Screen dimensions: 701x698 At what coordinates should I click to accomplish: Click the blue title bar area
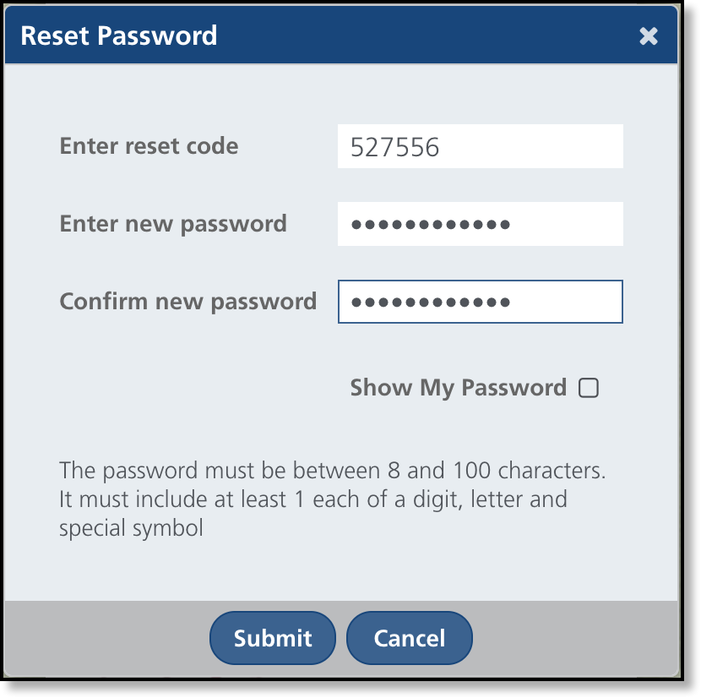point(422,35)
